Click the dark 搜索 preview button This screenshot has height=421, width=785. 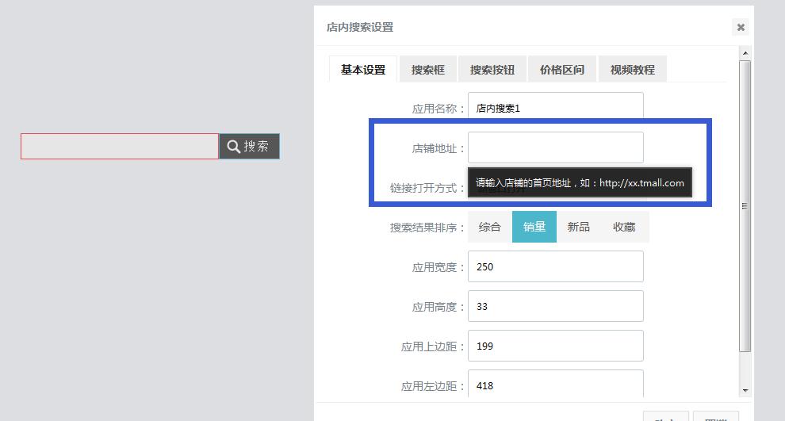coord(249,146)
